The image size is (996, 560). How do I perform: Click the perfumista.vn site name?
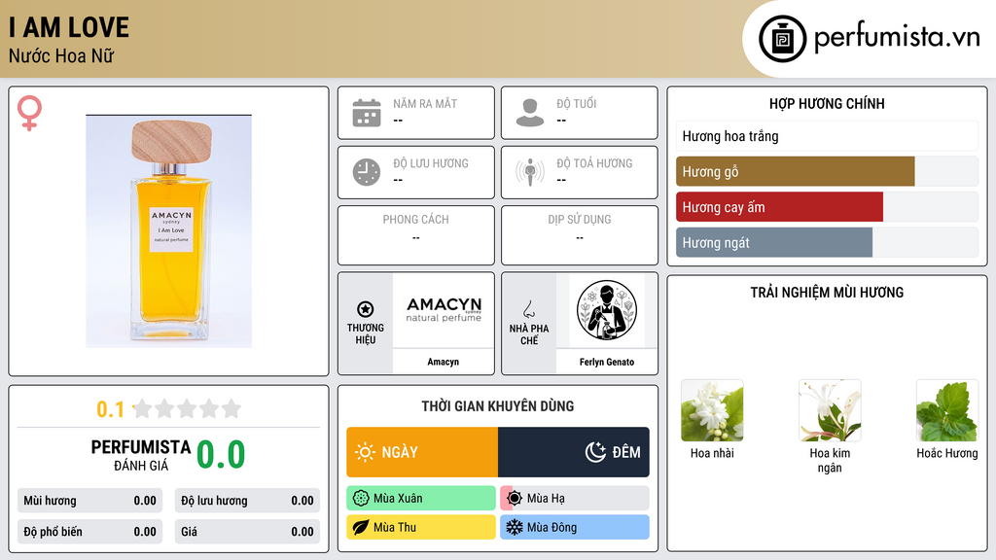tap(897, 37)
